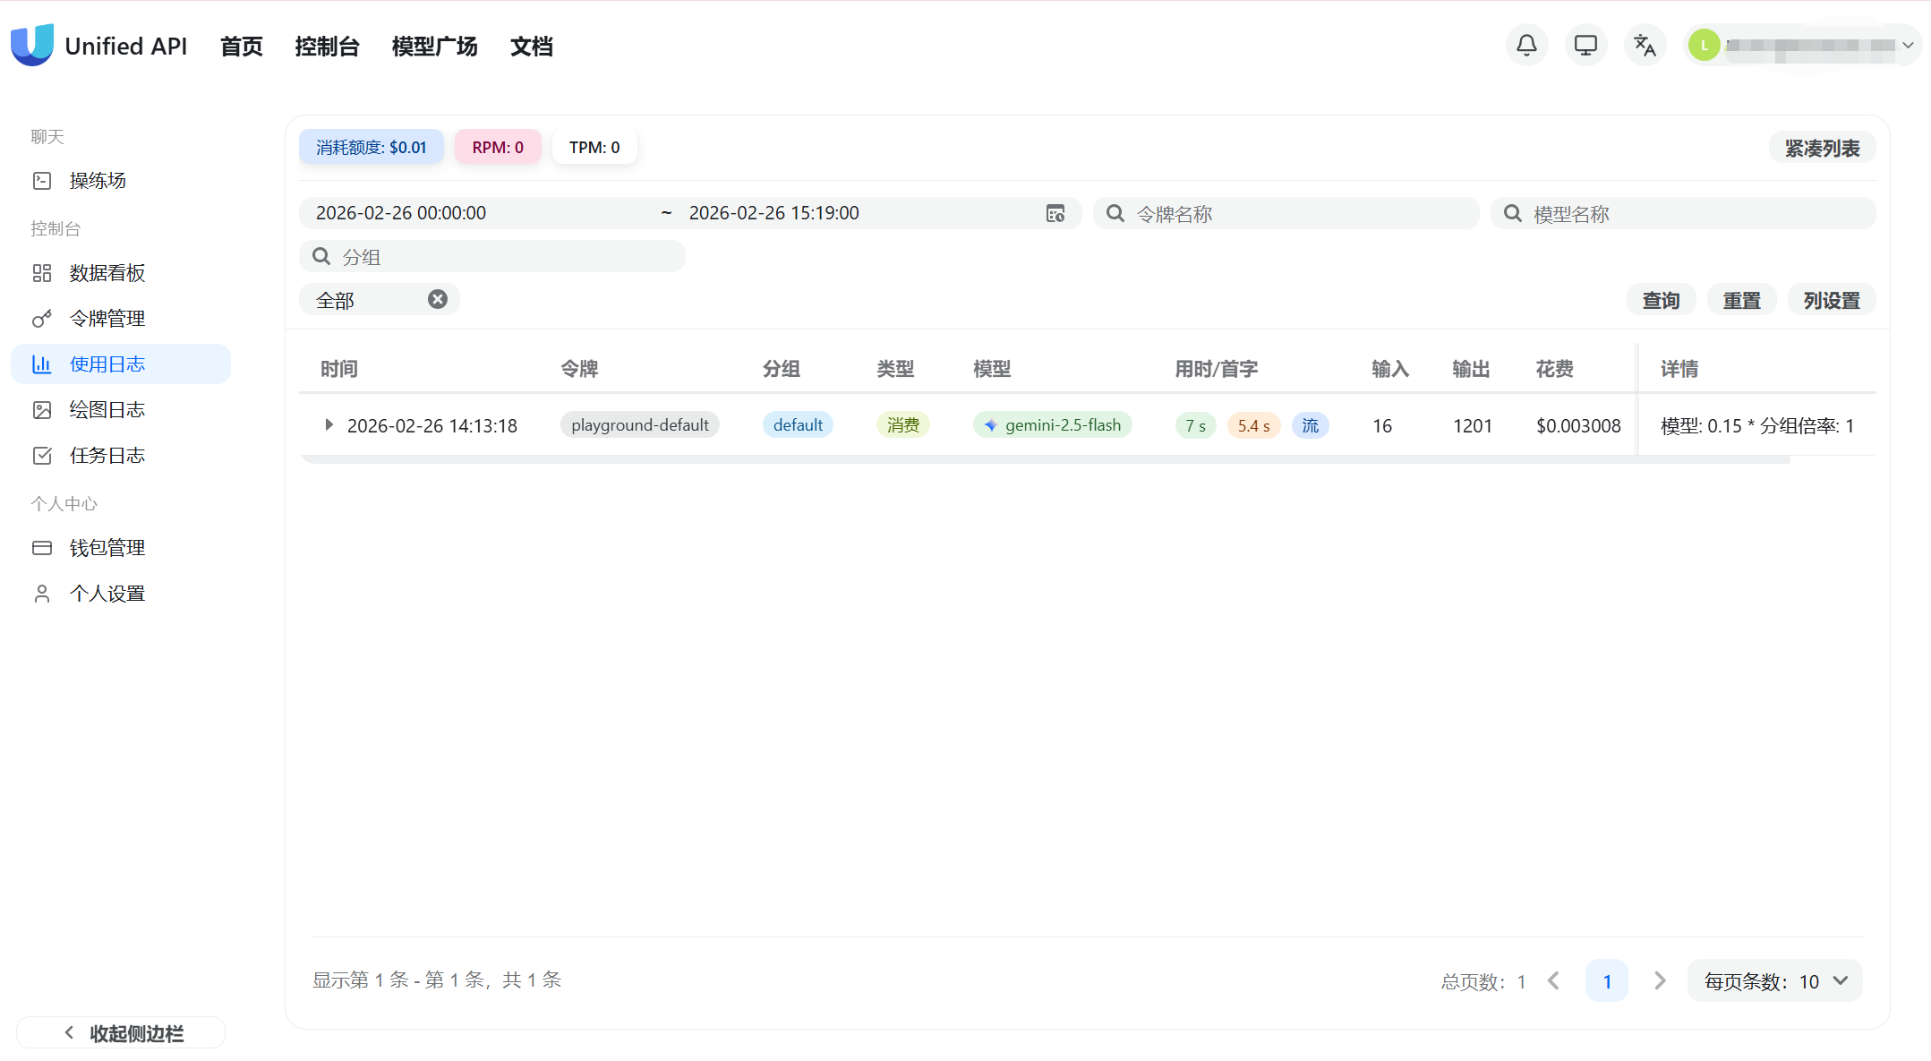Image resolution: width=1931 pixels, height=1061 pixels.
Task: Clear the 全部 filter with X icon
Action: coord(437,299)
